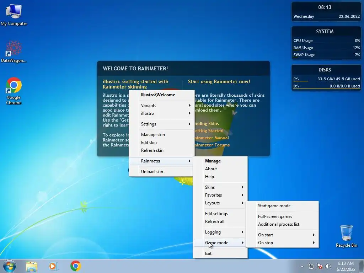Expand the illustro submenu
Image resolution: width=364 pixels, height=273 pixels.
(162, 113)
